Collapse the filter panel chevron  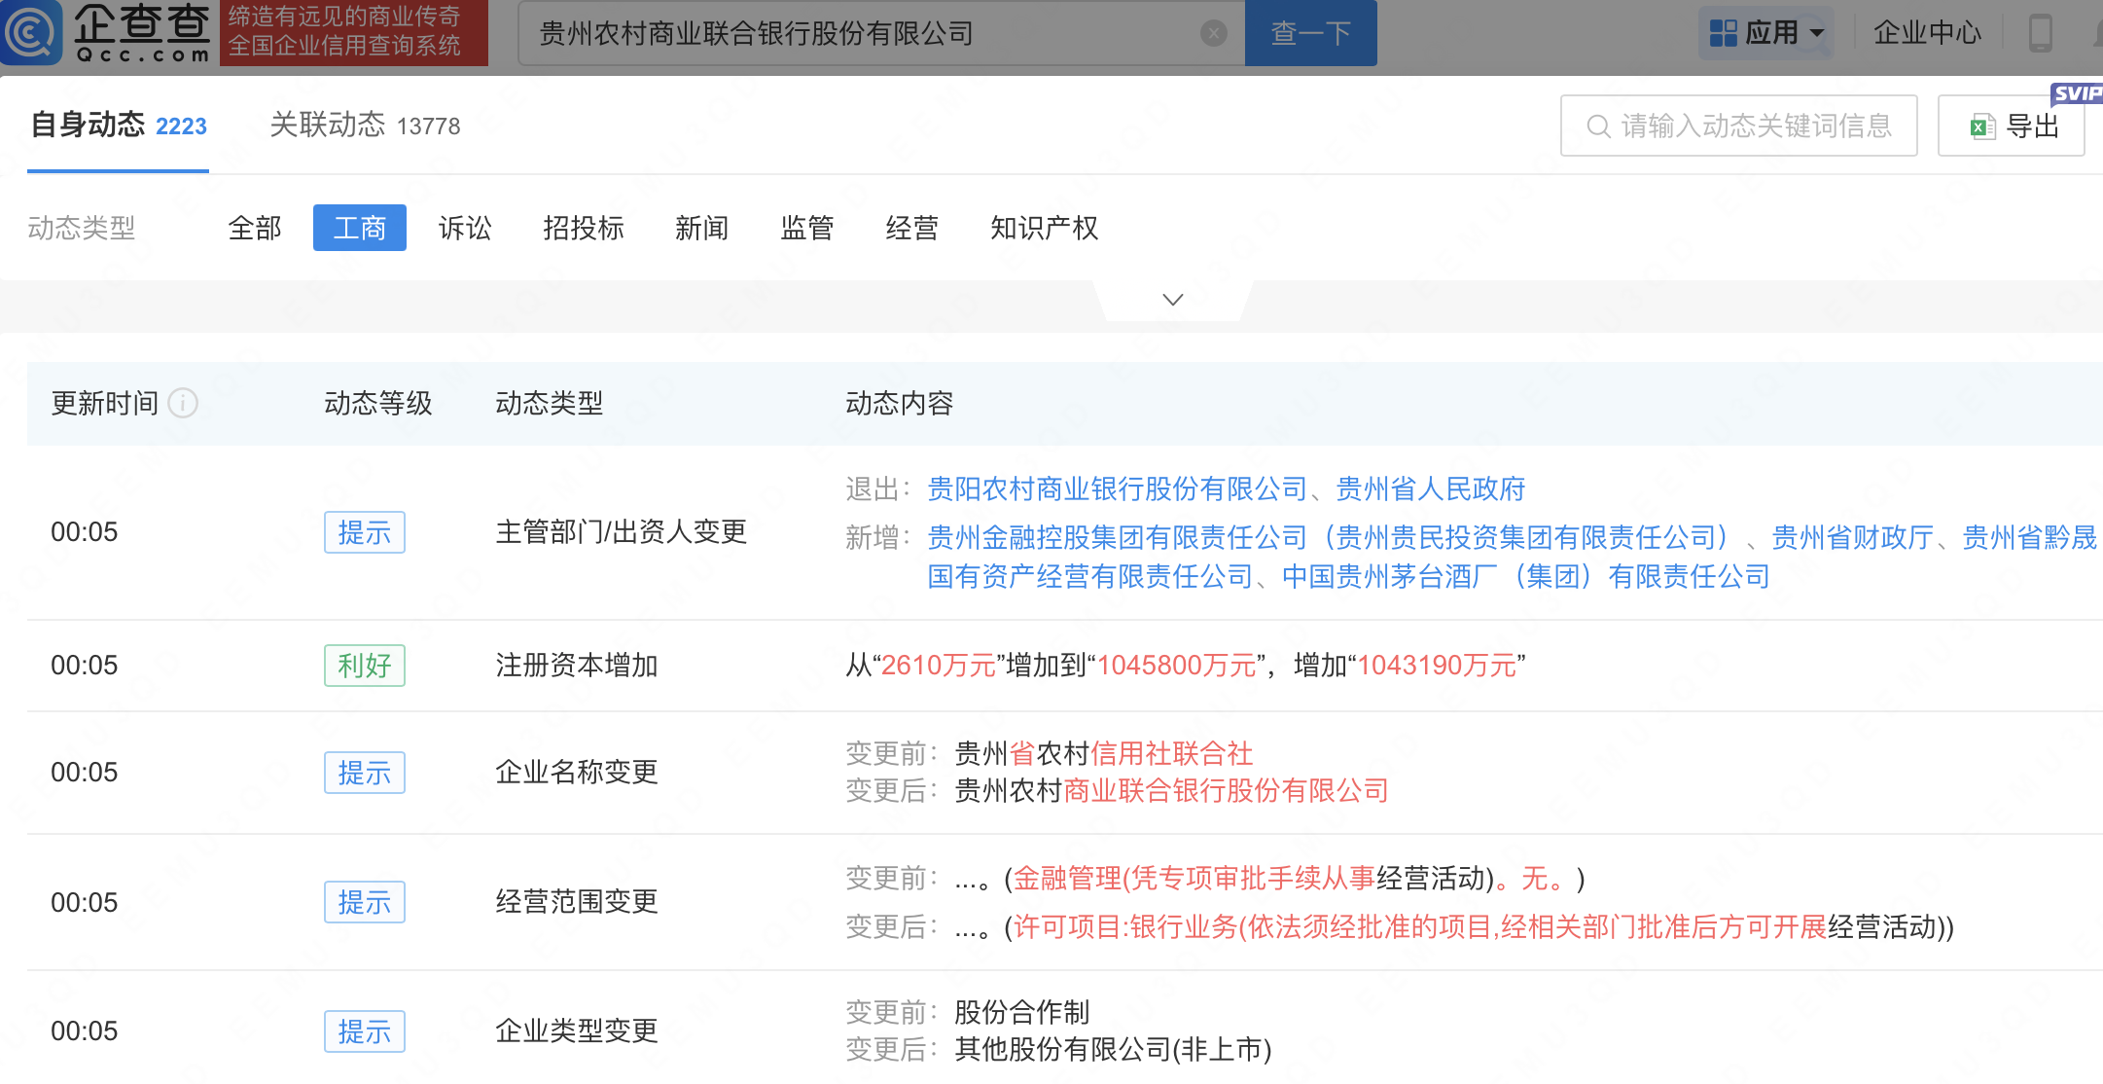[x=1171, y=298]
